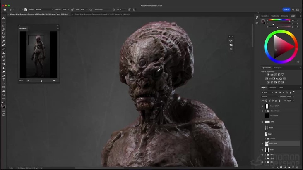Lock all with padlock icon in Layers
The image size is (303, 170).
[279, 101]
